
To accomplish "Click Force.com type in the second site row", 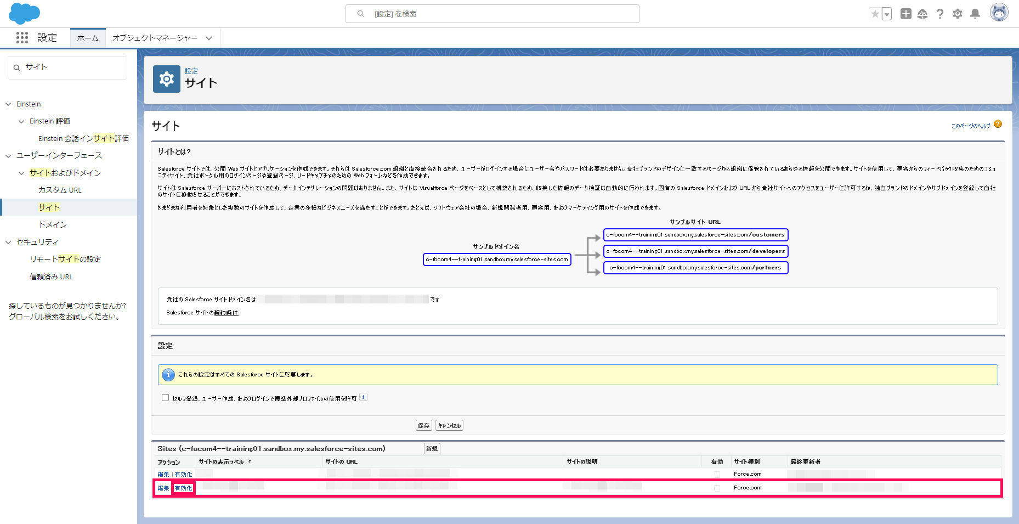I will click(x=748, y=488).
